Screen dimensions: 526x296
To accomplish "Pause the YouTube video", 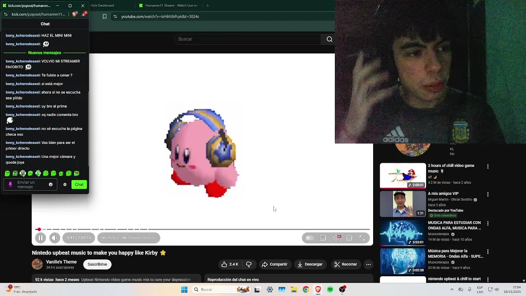I will coord(40,238).
